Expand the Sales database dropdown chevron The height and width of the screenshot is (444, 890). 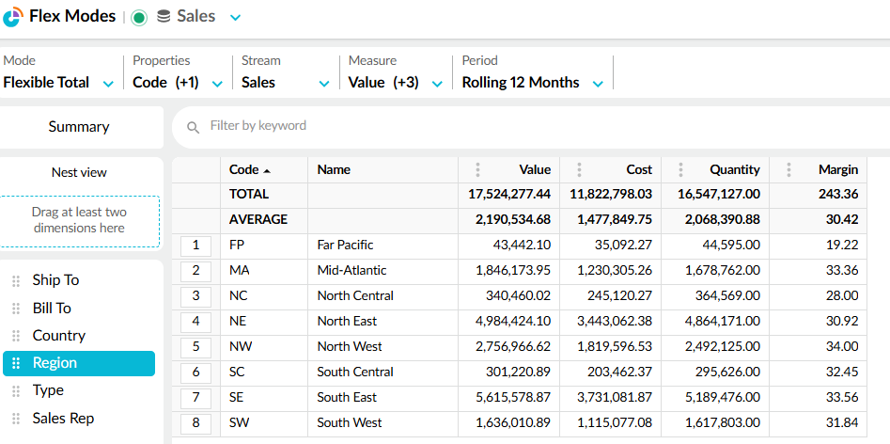(x=235, y=18)
